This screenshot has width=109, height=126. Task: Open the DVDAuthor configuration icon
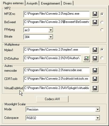[x=86, y=58]
